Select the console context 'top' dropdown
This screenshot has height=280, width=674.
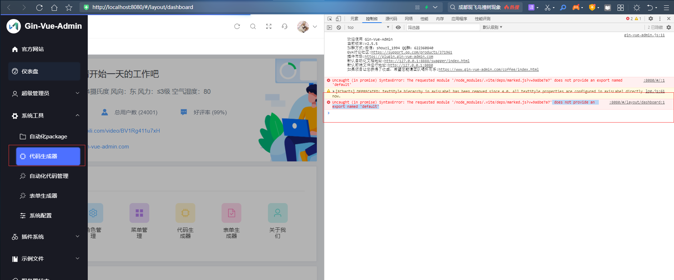click(x=368, y=27)
